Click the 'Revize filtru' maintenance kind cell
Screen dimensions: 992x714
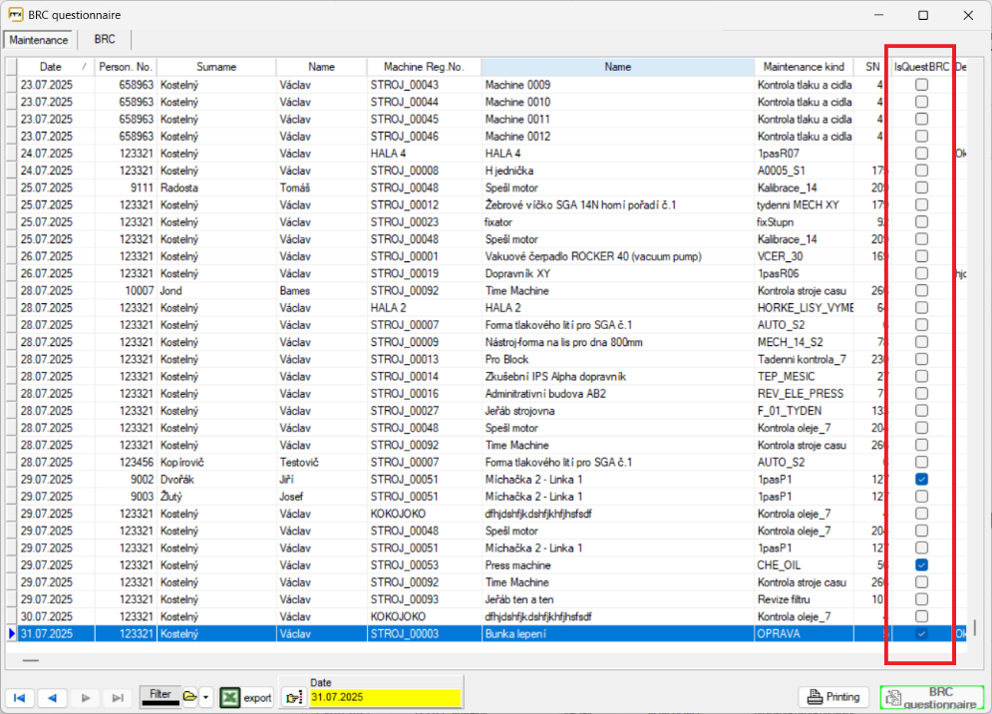(805, 598)
